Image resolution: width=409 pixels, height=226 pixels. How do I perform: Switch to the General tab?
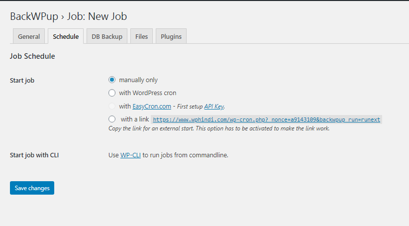click(29, 36)
